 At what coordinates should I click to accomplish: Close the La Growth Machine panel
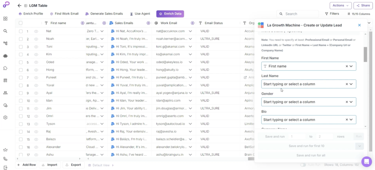[359, 25]
